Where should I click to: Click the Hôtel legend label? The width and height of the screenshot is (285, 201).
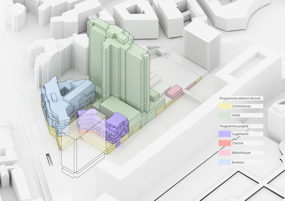236,114
